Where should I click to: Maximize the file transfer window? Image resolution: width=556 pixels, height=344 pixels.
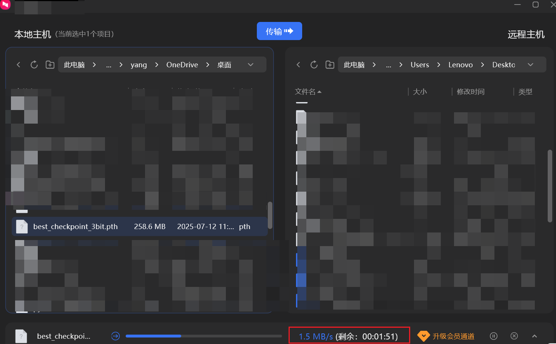click(536, 5)
